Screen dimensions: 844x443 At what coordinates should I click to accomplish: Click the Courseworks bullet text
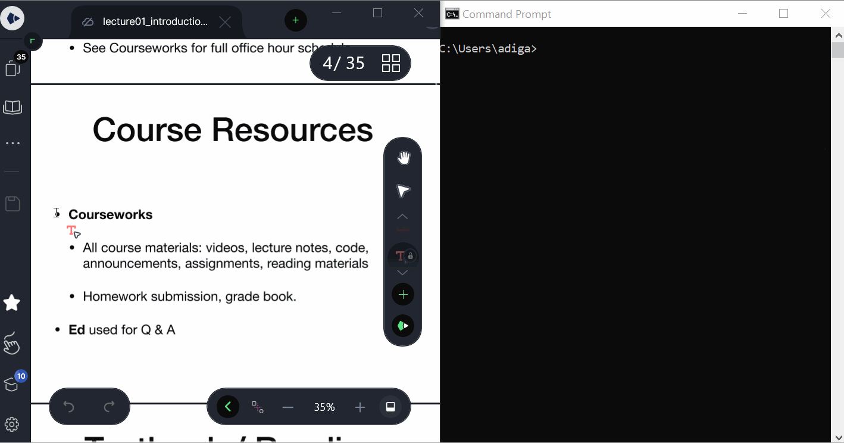point(111,214)
